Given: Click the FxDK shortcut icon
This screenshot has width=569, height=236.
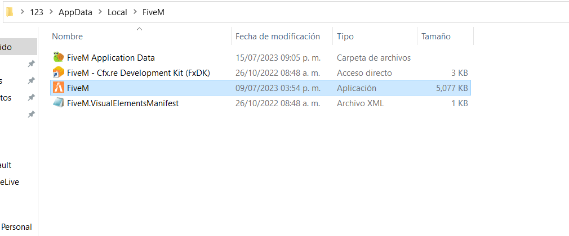Looking at the screenshot, I should tap(58, 72).
